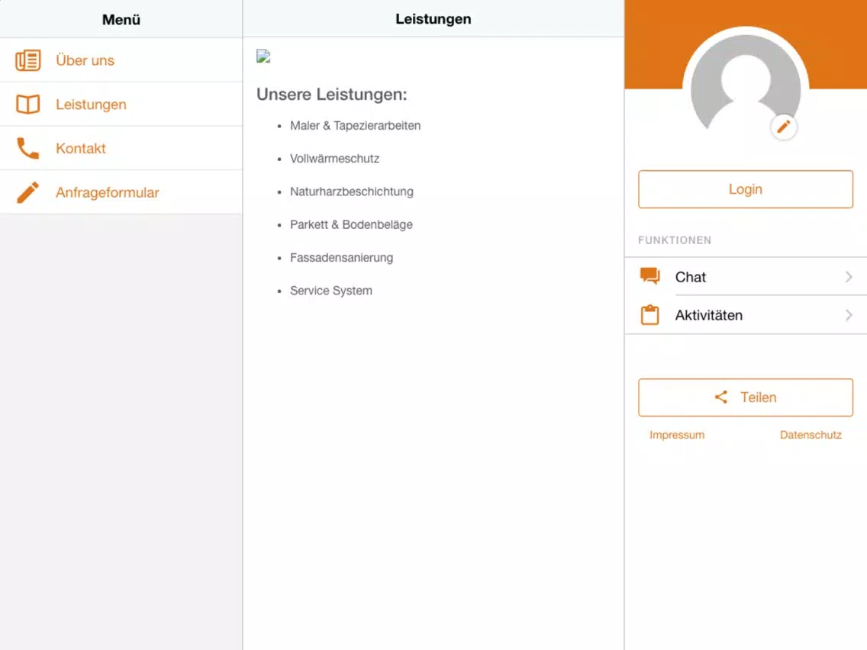Open the Kontakt menu entry
This screenshot has width=867, height=650.
click(121, 148)
